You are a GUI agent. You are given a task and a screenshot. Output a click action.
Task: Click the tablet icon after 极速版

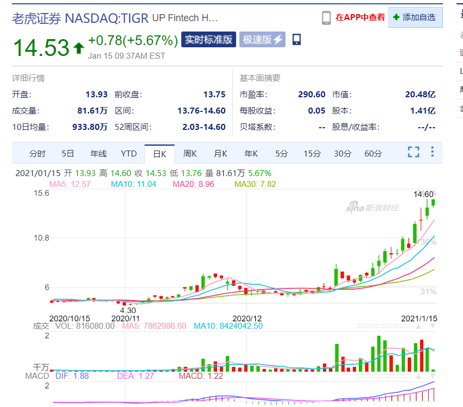(296, 39)
